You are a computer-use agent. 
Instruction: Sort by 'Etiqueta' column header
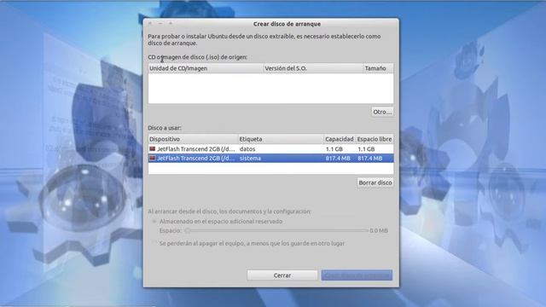coord(281,139)
